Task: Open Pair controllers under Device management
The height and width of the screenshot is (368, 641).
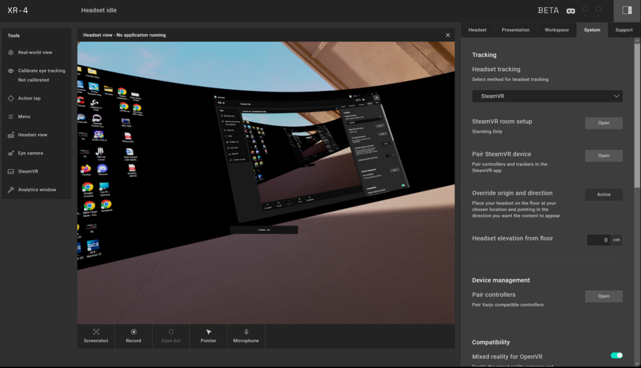Action: coord(603,296)
